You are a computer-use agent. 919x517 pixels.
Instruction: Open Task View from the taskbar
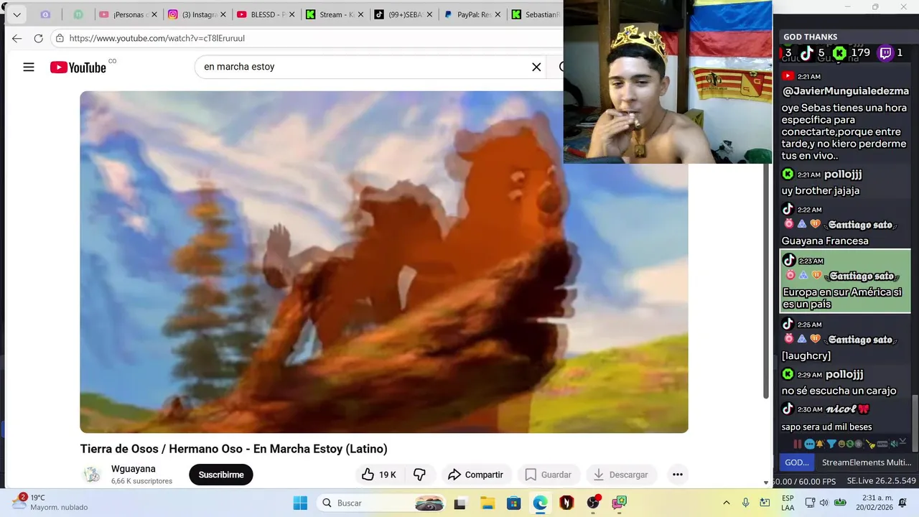point(460,503)
